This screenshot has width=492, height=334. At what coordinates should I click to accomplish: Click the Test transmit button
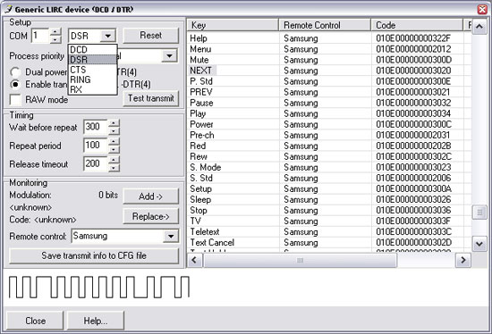[x=151, y=98]
